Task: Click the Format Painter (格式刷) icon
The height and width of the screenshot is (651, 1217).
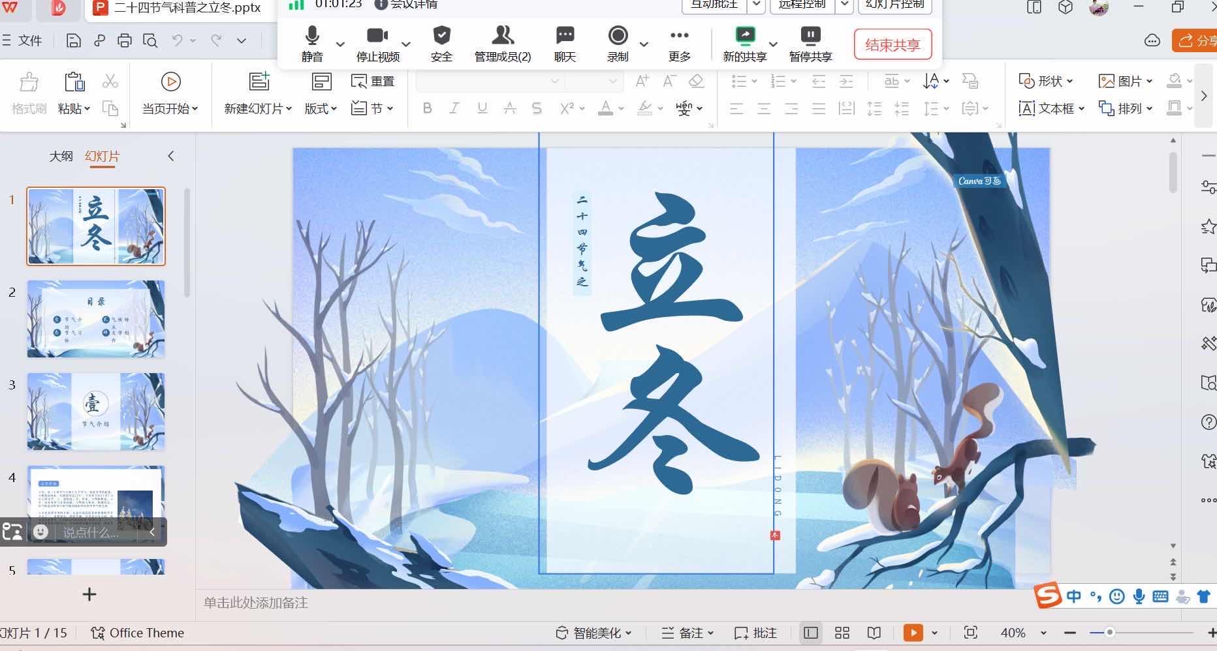Action: pos(29,83)
